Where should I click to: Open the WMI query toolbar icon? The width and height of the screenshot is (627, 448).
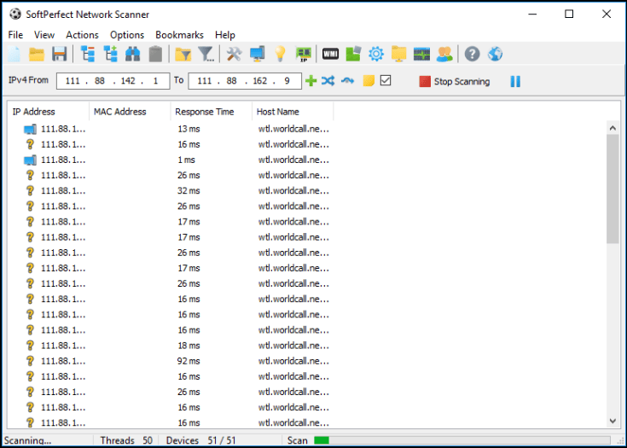[330, 54]
